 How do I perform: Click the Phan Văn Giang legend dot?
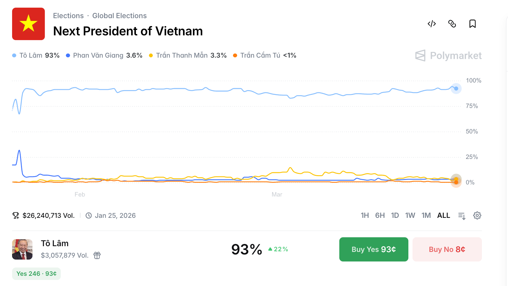[x=68, y=55]
